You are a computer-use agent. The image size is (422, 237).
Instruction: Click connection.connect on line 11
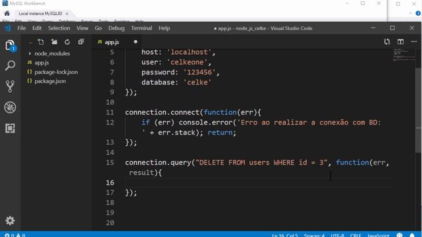[x=162, y=113]
